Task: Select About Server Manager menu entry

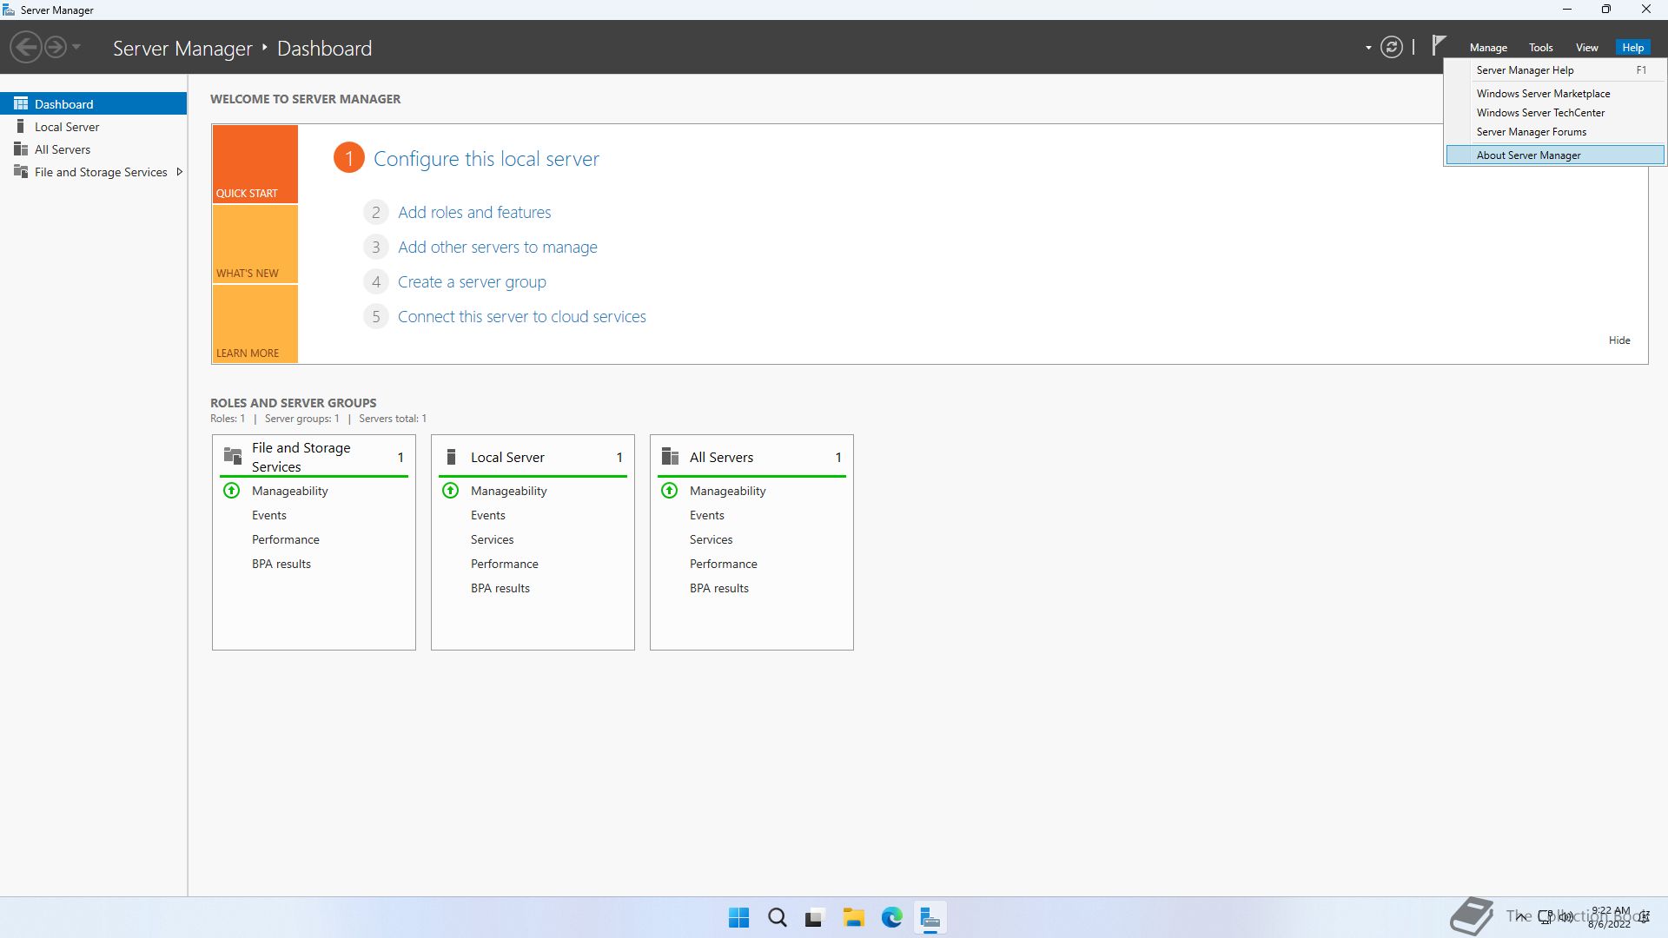Action: (1528, 155)
